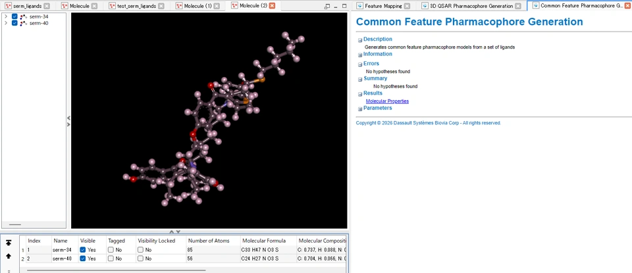Screen dimensions: 632x273
Task: Collapse the Errors section
Action: (x=360, y=64)
